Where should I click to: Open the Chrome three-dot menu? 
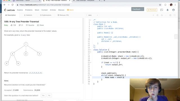pyautogui.click(x=175, y=5)
